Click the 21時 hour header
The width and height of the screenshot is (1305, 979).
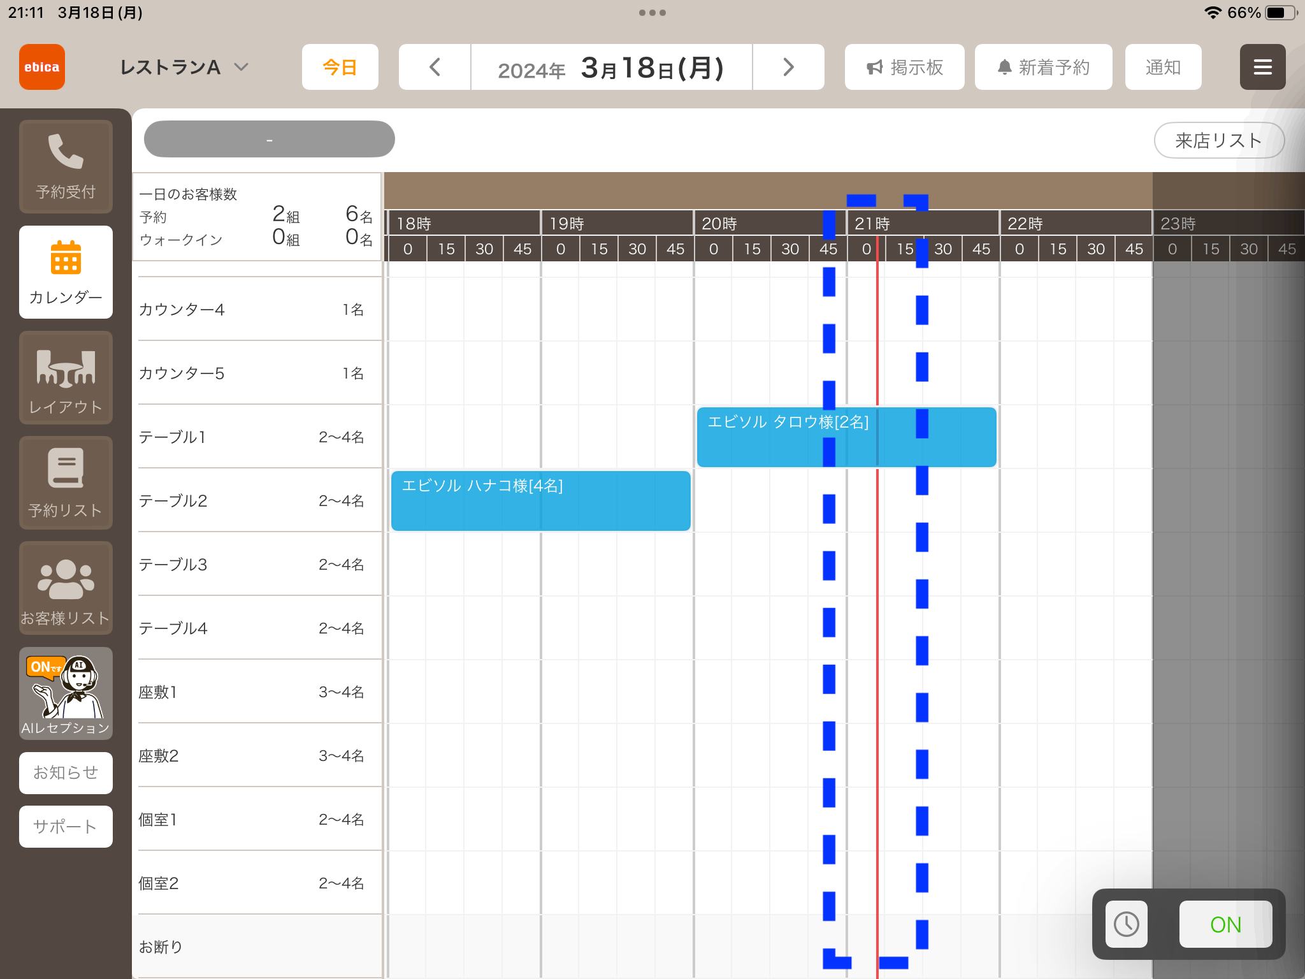(x=923, y=223)
